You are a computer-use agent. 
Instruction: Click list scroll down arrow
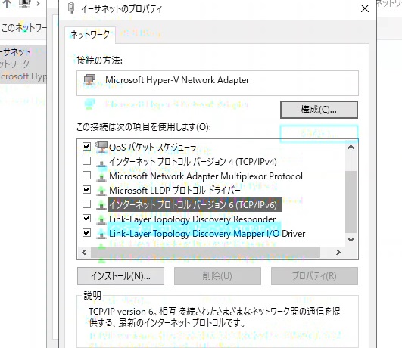tap(351, 240)
